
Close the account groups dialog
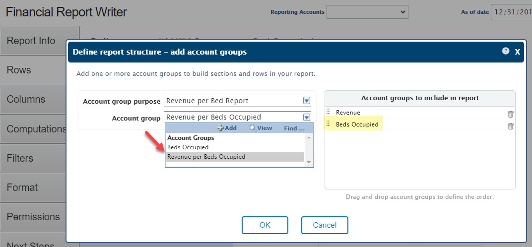point(517,52)
